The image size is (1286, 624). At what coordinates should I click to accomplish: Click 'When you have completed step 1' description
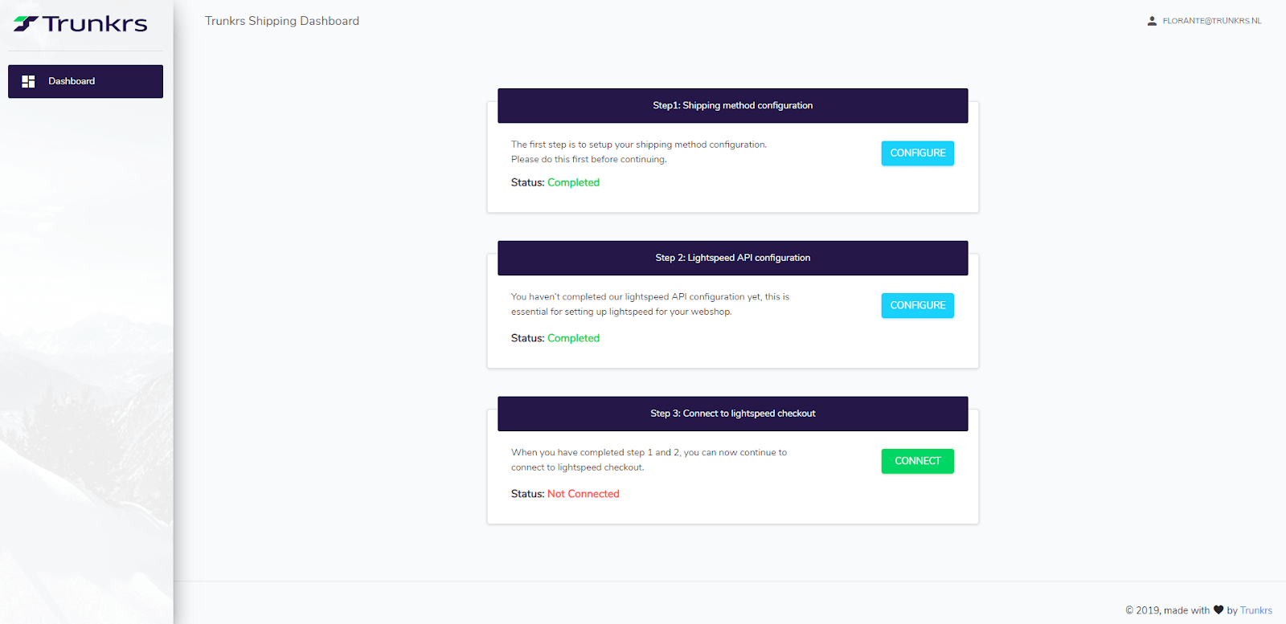coord(649,460)
